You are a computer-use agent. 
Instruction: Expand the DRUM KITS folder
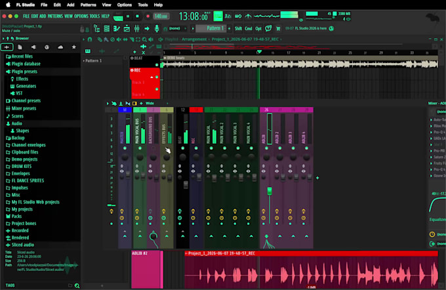[x=19, y=166]
